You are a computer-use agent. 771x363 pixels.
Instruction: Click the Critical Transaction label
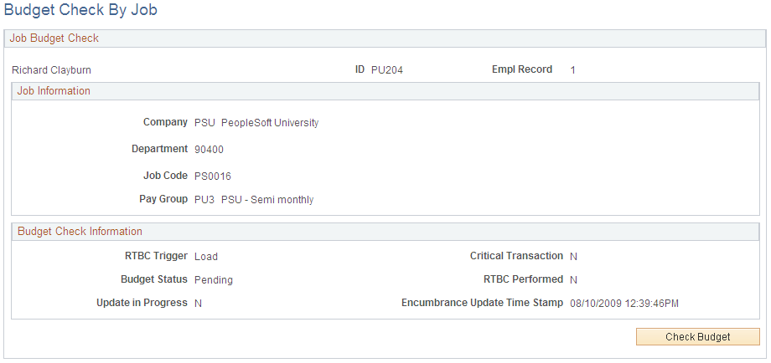tap(516, 256)
